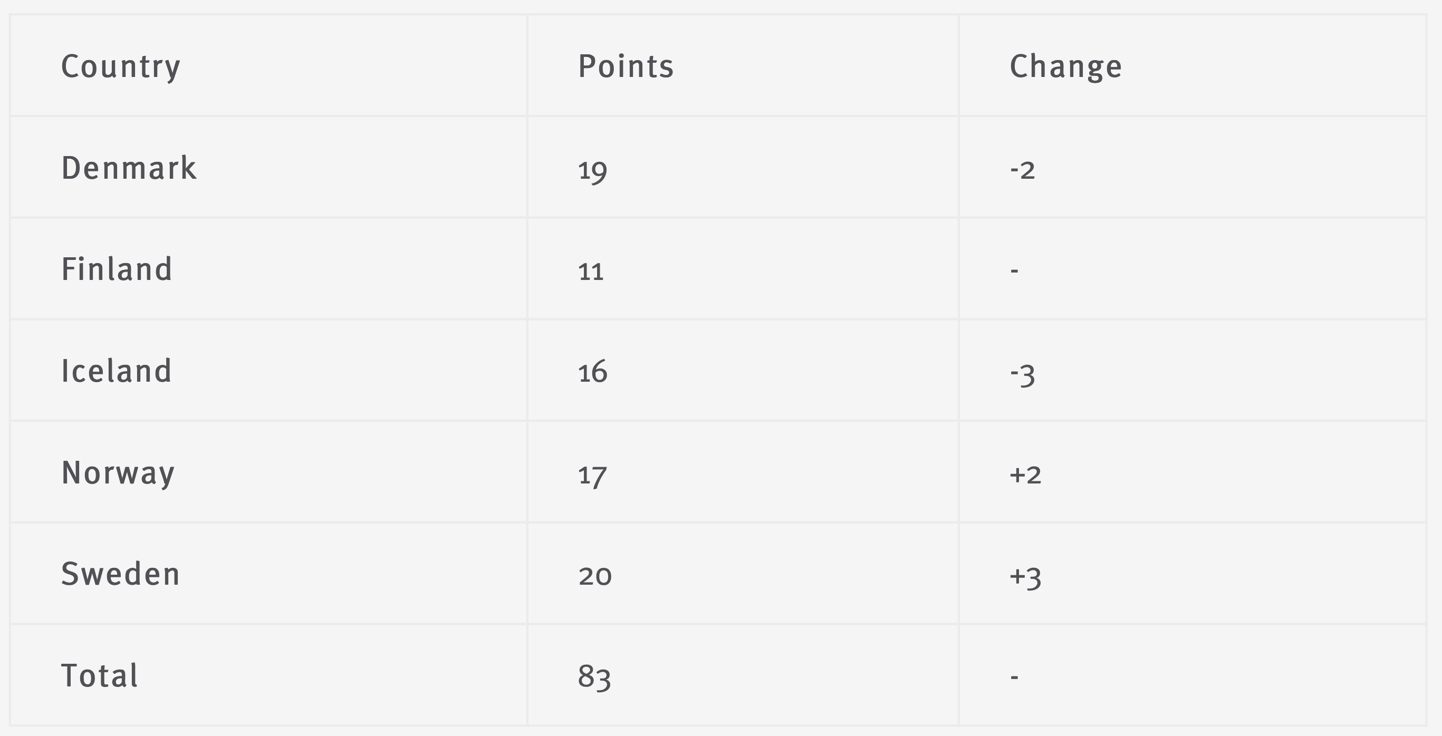Click Denmark's points value 19
This screenshot has height=736, width=1442.
pos(592,171)
